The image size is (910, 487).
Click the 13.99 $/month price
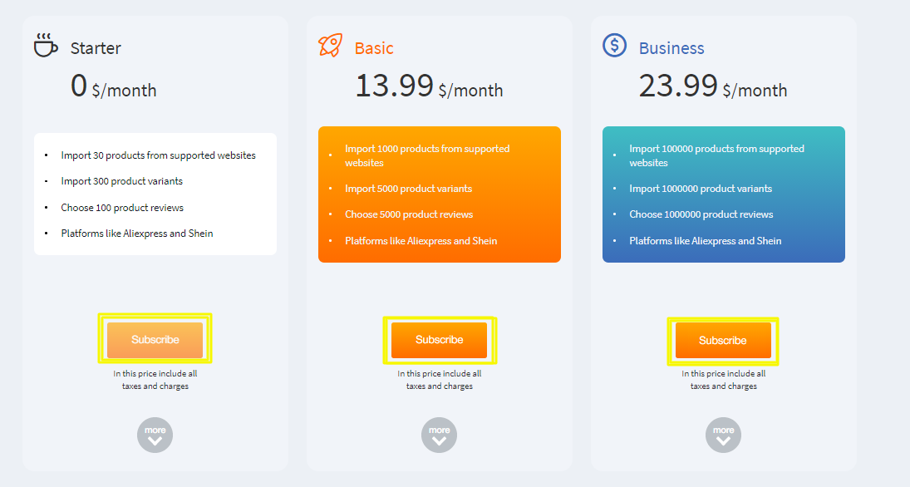[429, 86]
